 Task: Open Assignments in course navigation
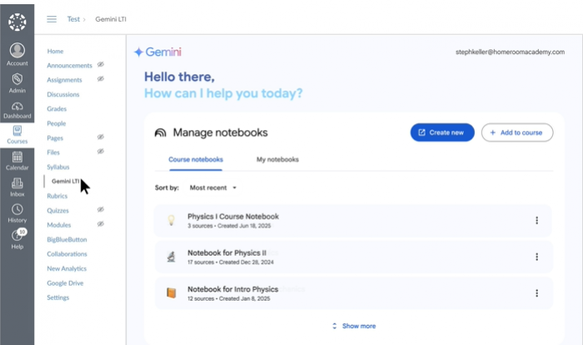click(64, 80)
